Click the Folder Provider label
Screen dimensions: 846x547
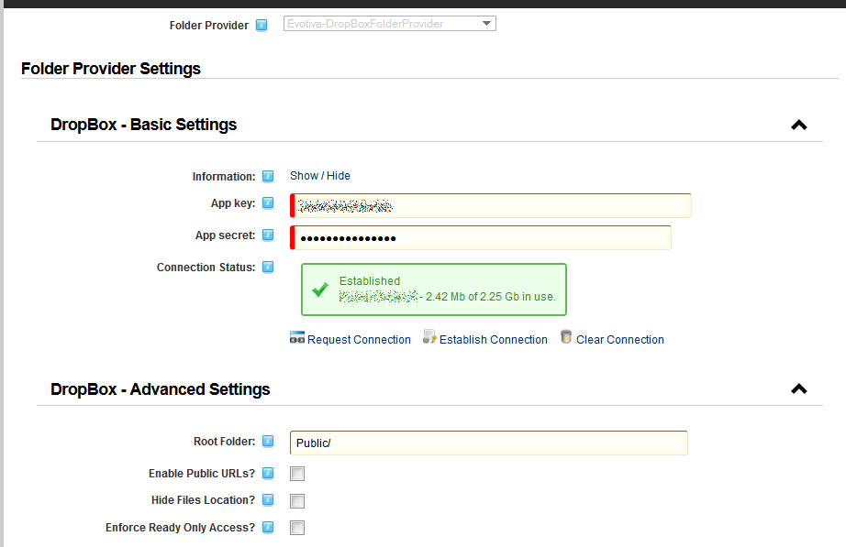click(209, 26)
